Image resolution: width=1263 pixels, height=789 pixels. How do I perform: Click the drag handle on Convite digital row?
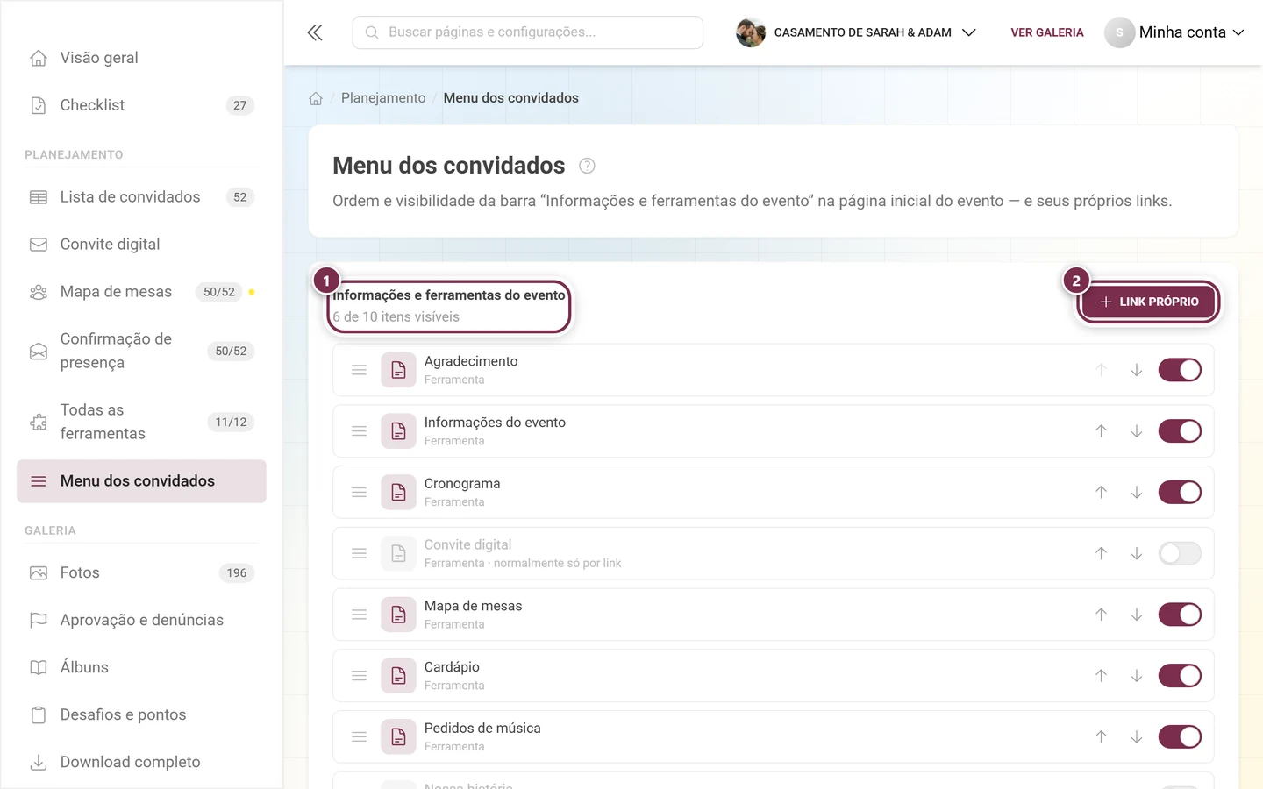click(x=359, y=553)
